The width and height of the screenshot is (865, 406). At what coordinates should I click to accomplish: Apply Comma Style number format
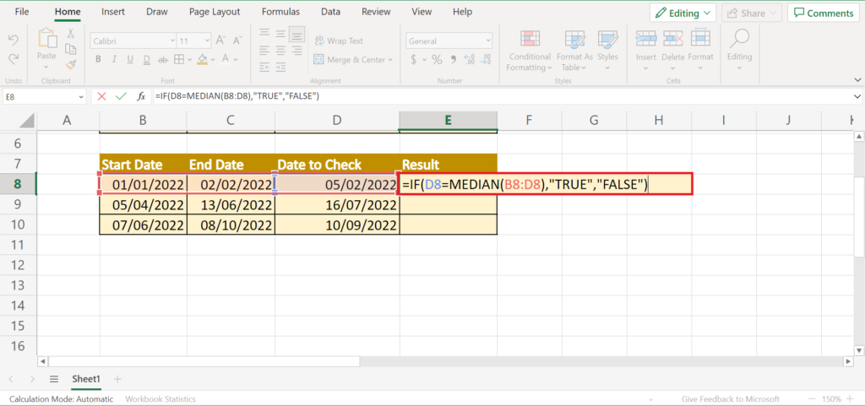click(x=454, y=59)
